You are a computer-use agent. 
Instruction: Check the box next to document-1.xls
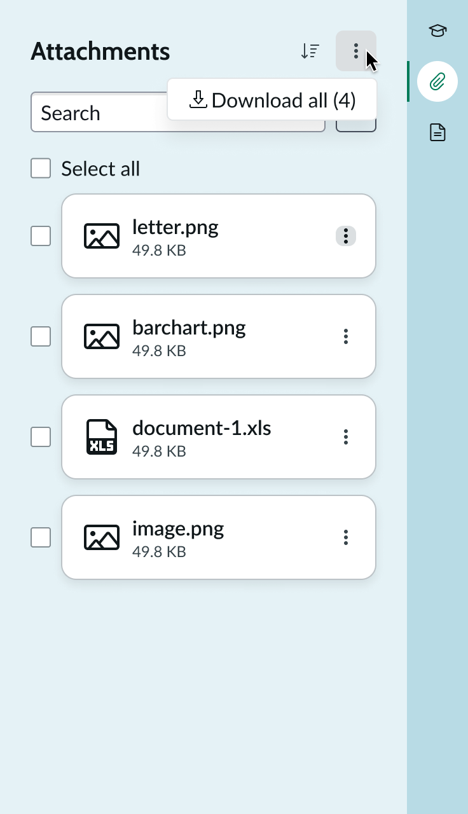pyautogui.click(x=41, y=437)
